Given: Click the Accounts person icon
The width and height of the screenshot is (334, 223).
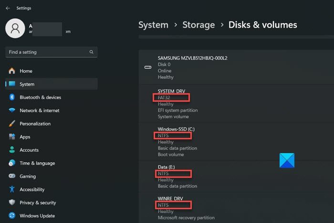Looking at the screenshot, I should coord(12,150).
